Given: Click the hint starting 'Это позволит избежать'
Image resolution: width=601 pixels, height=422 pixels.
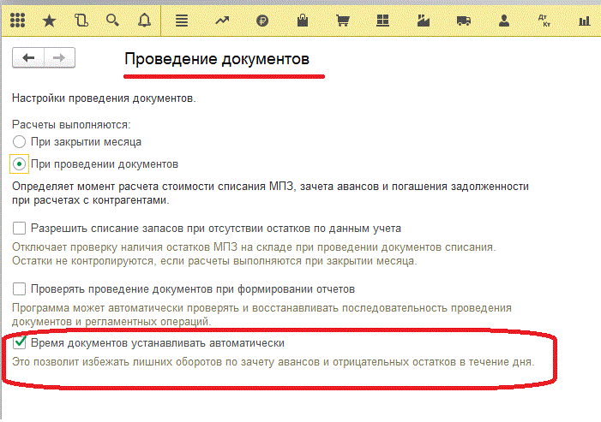Looking at the screenshot, I should pyautogui.click(x=273, y=362).
